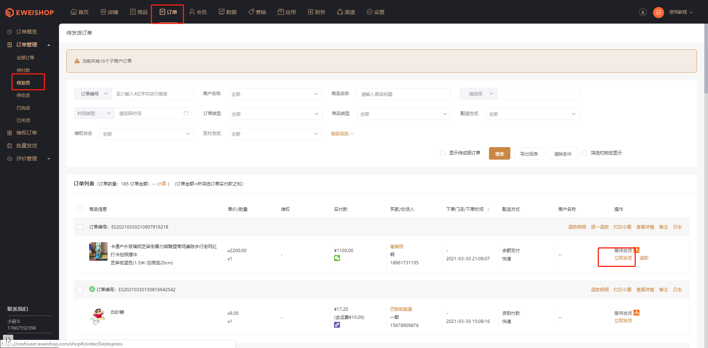Open the 渠道 channels nav item

346,12
